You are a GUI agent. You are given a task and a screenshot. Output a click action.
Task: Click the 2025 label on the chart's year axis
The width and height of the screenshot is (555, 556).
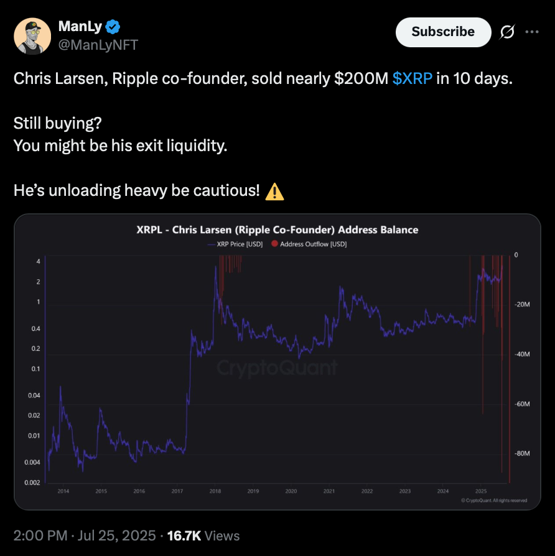pyautogui.click(x=480, y=491)
